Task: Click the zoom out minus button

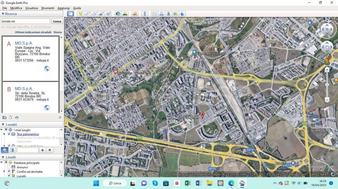Action: click(327, 100)
